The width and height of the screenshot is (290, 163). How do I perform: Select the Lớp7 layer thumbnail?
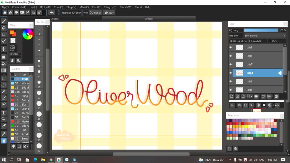pyautogui.click(x=239, y=64)
